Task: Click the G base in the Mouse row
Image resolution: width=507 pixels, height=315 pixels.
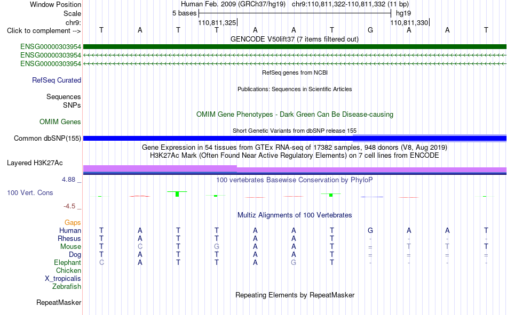Action: pyautogui.click(x=216, y=246)
